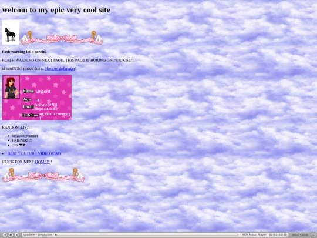Click the black horse image
317x238 pixels.
tap(11, 32)
